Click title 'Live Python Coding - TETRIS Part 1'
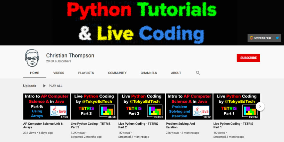 pyautogui.click(x=233, y=126)
